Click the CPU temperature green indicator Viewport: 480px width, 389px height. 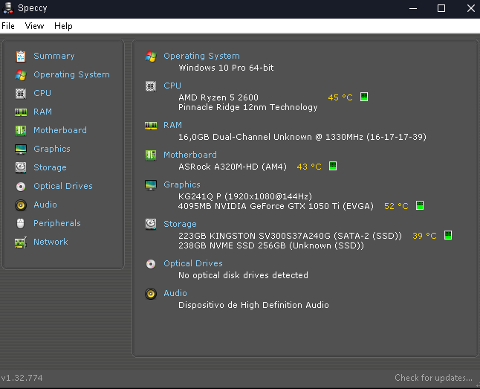[x=364, y=97]
